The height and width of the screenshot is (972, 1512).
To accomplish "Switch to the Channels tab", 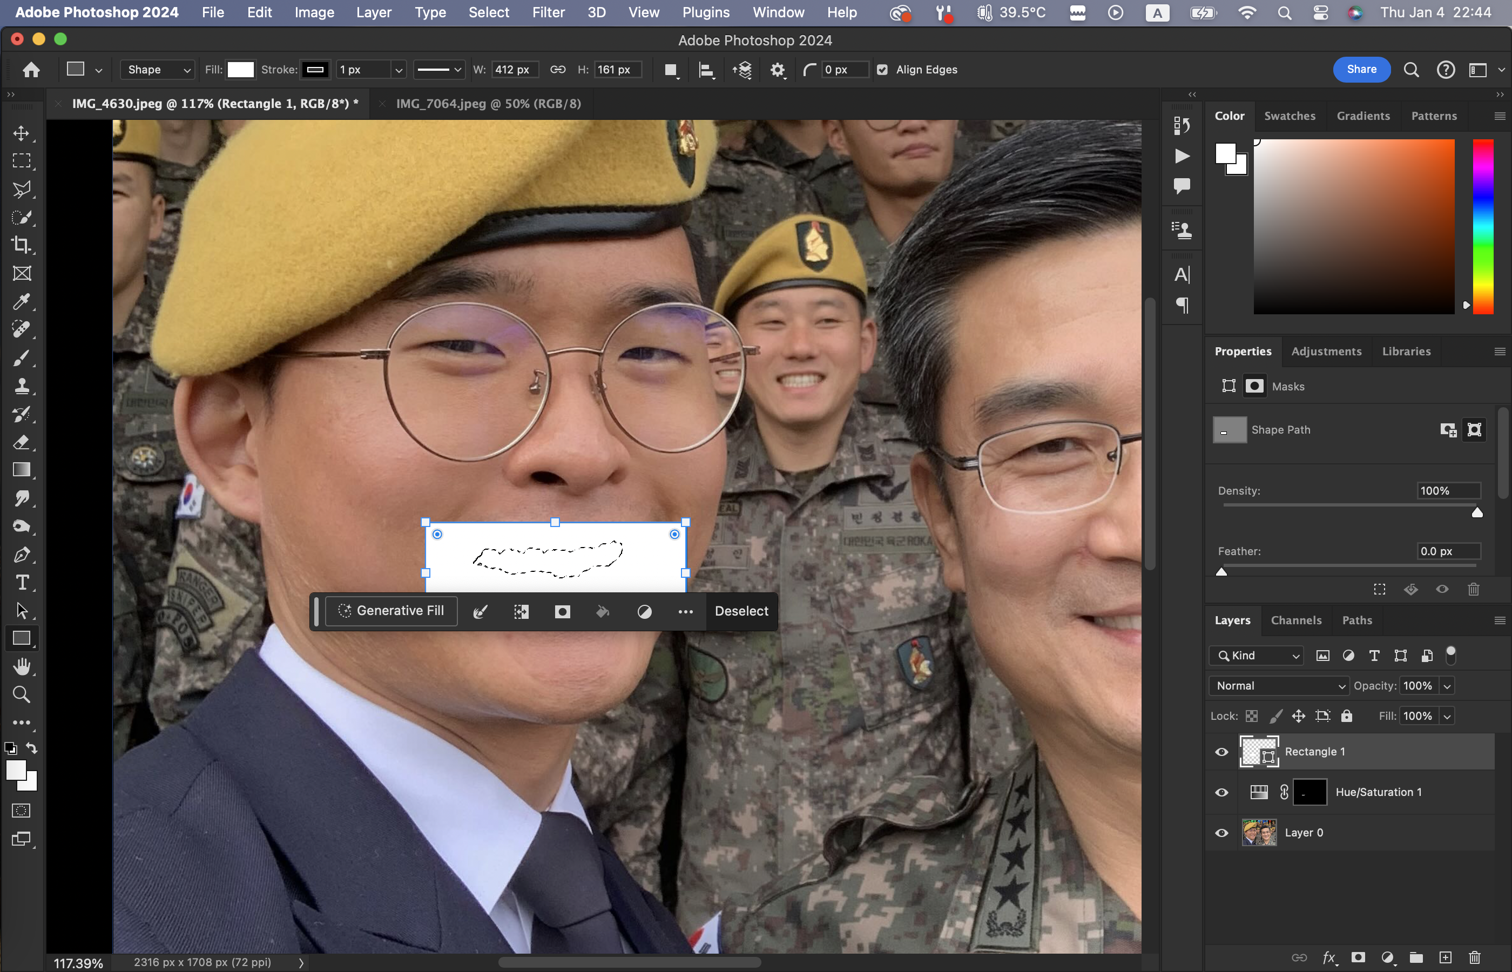I will click(x=1295, y=620).
